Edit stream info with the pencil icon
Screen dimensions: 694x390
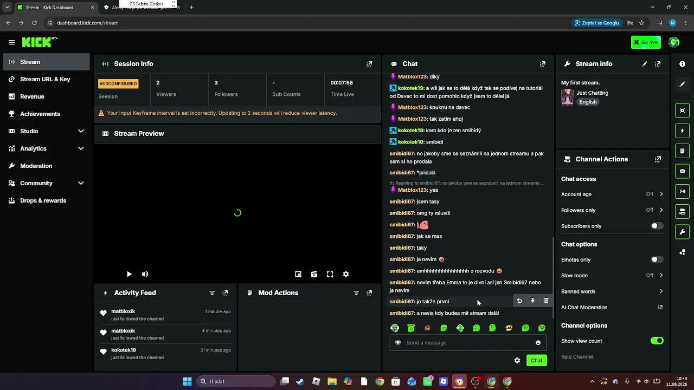645,64
